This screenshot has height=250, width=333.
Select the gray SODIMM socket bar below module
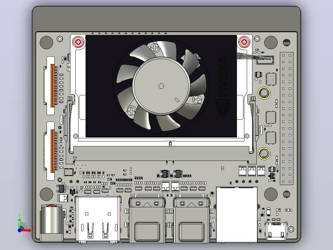[x=161, y=153]
